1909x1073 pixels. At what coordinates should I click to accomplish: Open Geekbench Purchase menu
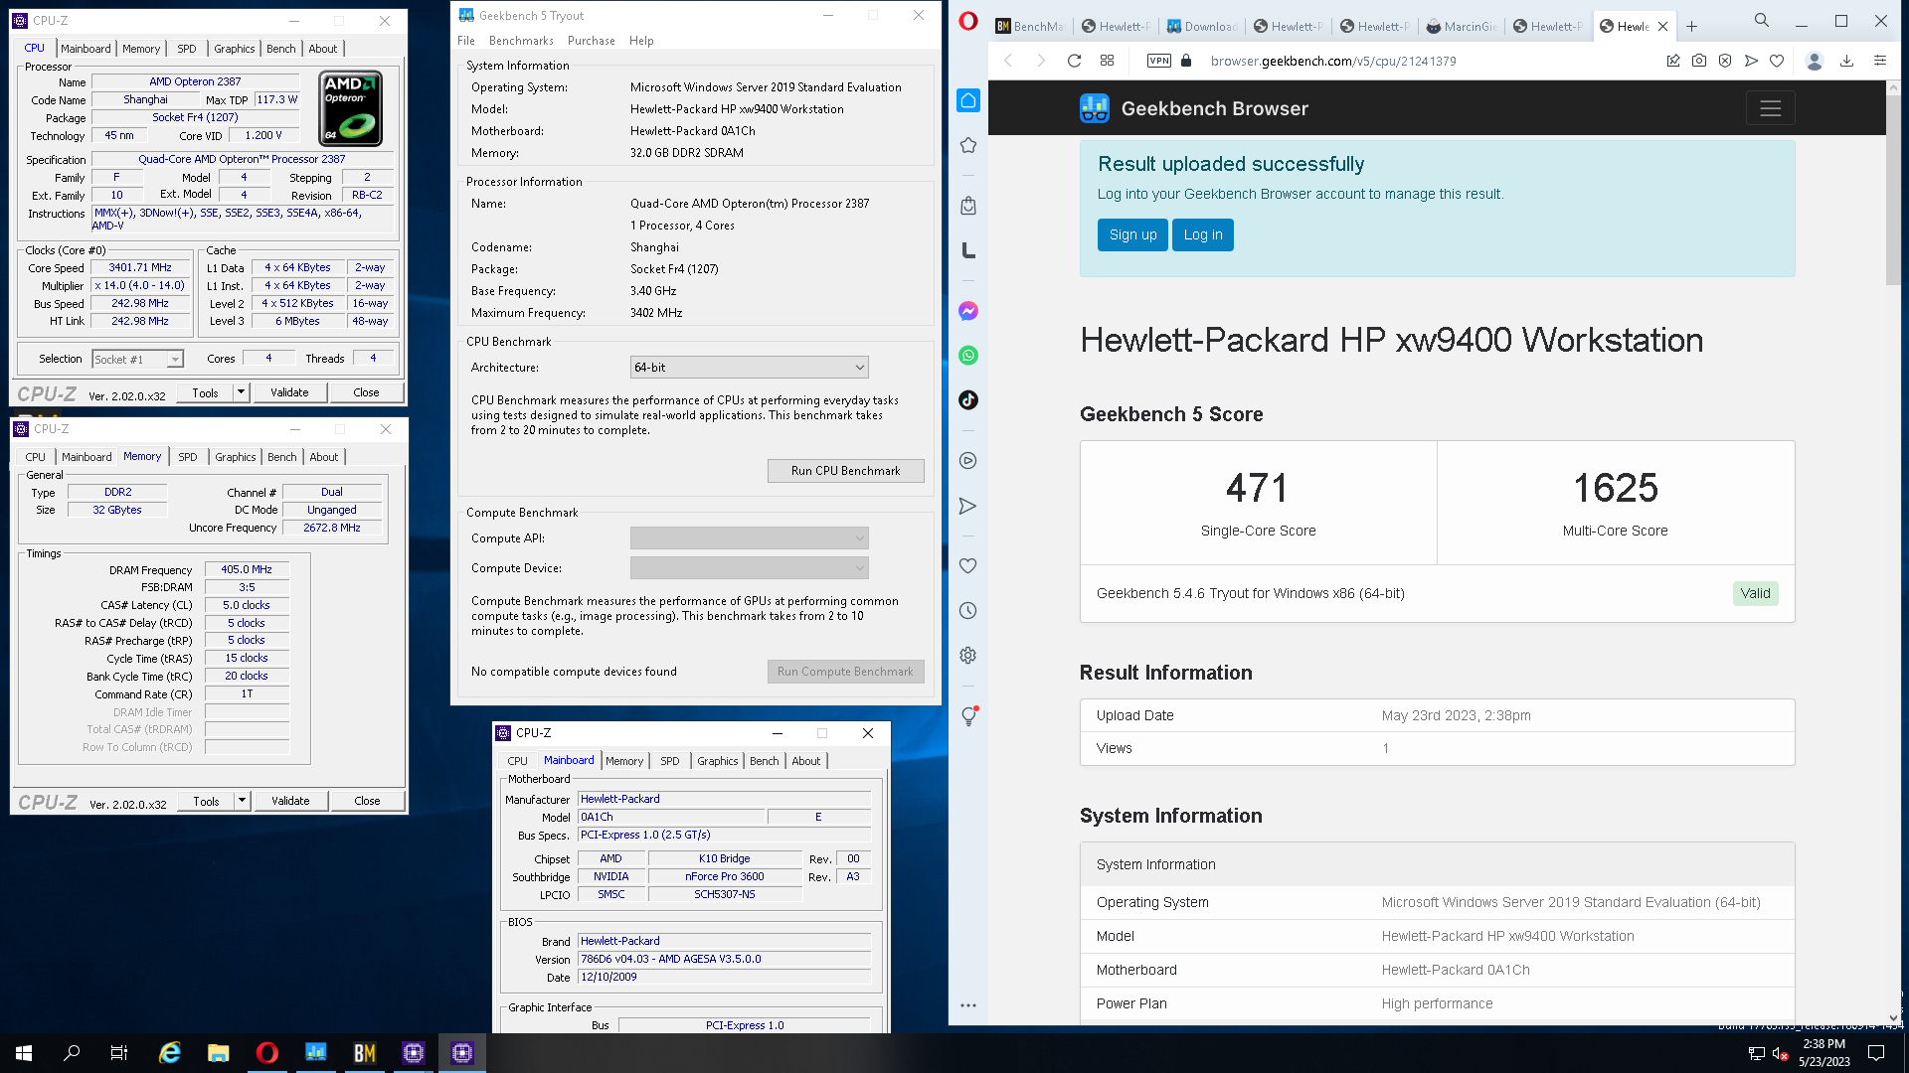pyautogui.click(x=592, y=41)
